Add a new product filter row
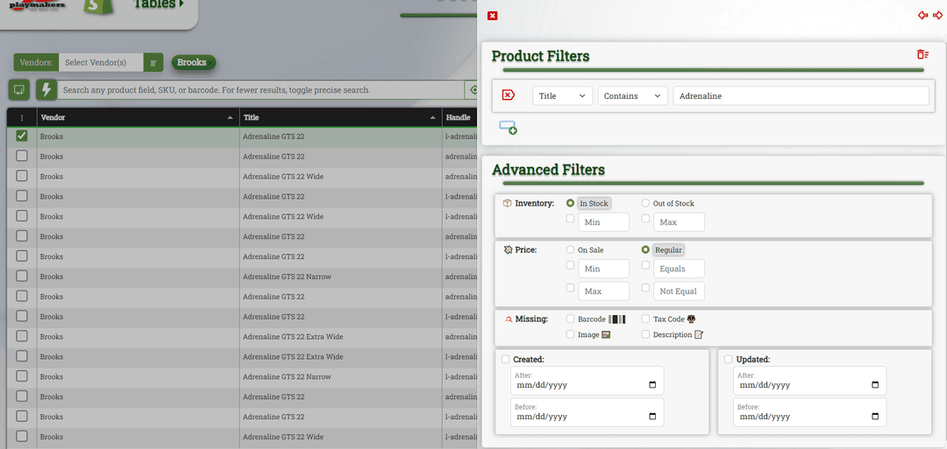947x449 pixels. tap(508, 128)
